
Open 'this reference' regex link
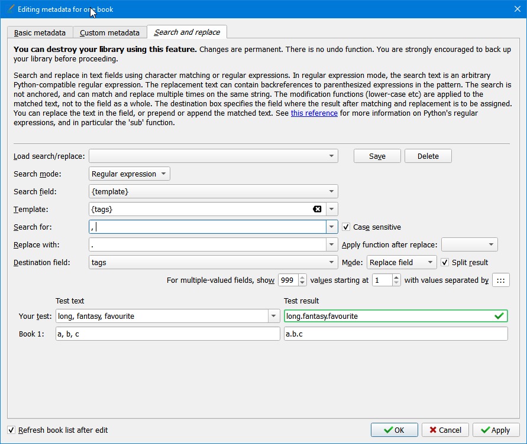point(314,113)
